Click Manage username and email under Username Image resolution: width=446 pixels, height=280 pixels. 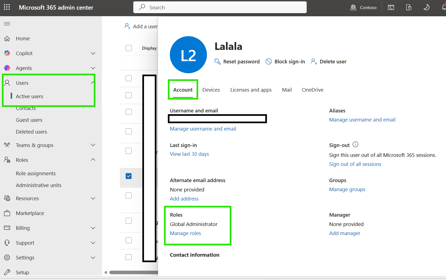(203, 129)
